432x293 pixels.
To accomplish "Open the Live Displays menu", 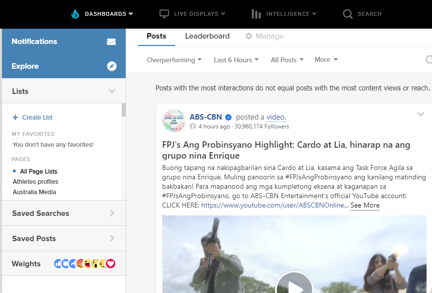I will coord(199,14).
